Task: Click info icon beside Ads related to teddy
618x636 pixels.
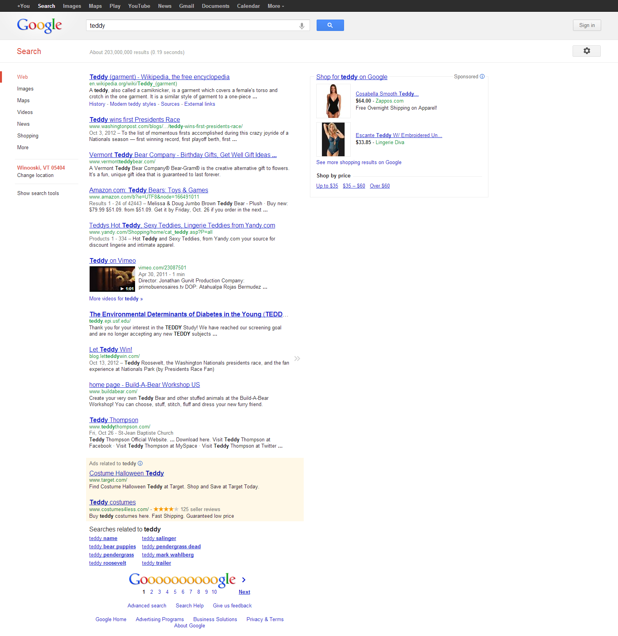Action: point(140,463)
